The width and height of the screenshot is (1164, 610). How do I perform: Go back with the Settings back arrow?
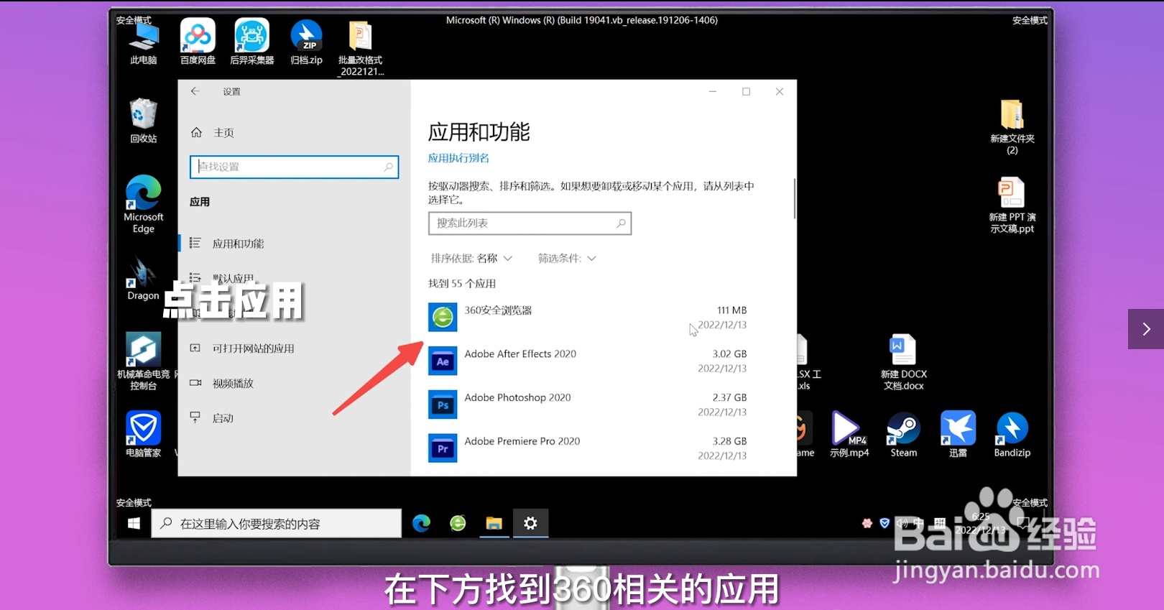[x=195, y=91]
